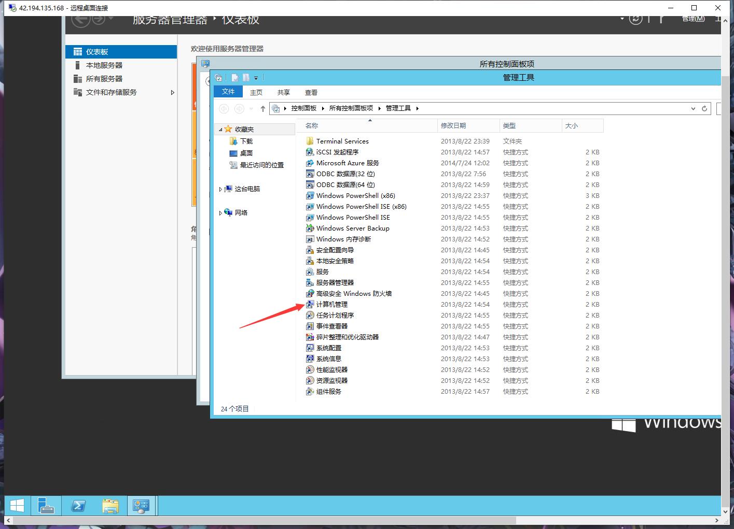Image resolution: width=734 pixels, height=529 pixels.
Task: Expand the 网络 node in the sidebar
Action: click(x=220, y=212)
